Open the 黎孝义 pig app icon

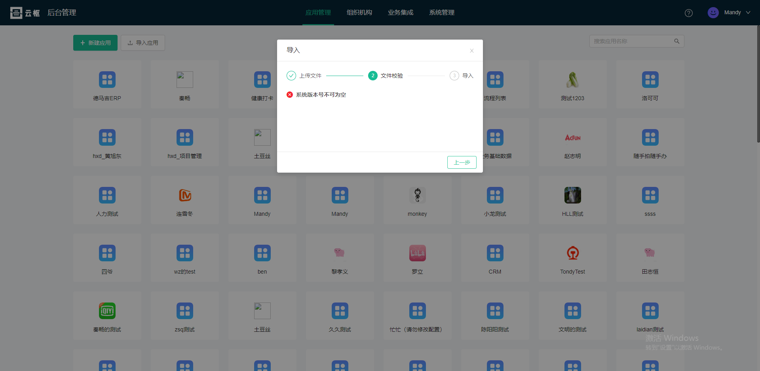(340, 253)
